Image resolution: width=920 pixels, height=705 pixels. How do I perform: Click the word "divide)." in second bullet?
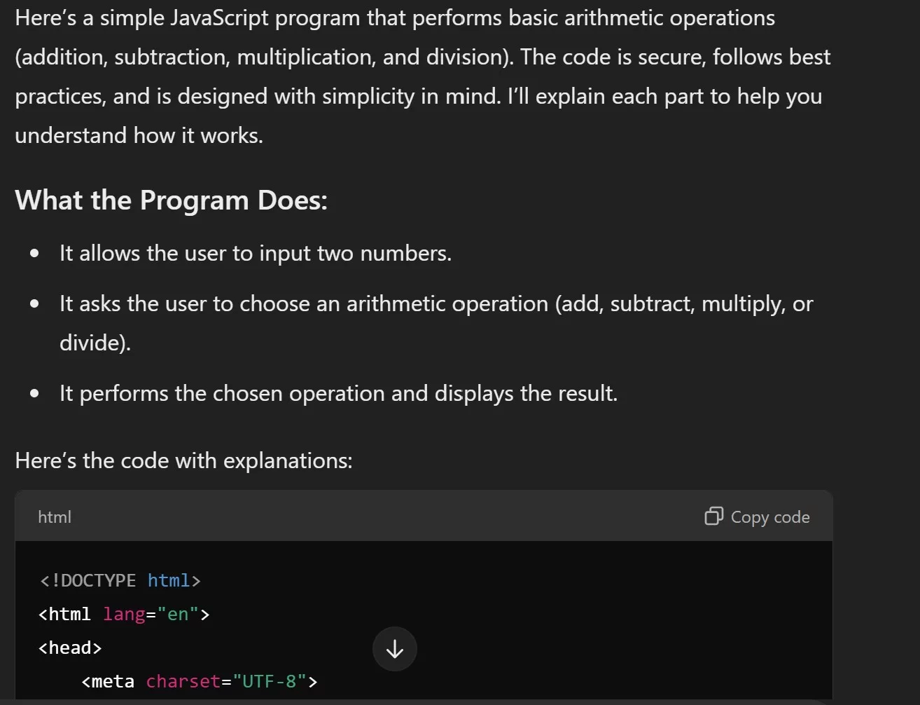tap(95, 343)
